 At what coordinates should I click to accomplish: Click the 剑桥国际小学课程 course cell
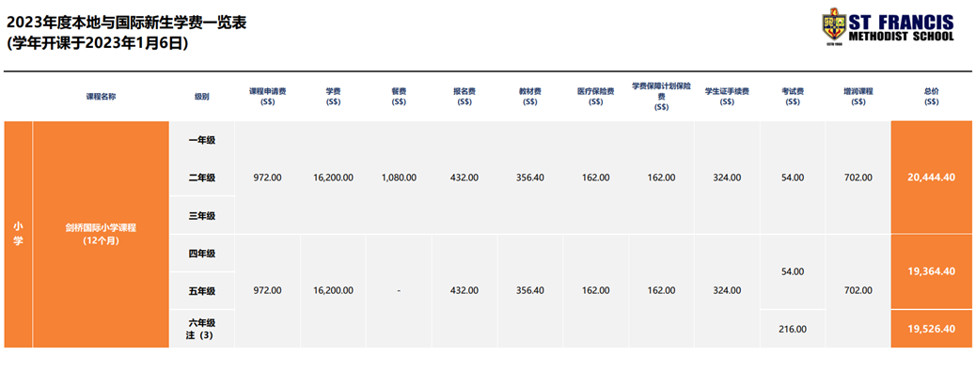(x=101, y=234)
